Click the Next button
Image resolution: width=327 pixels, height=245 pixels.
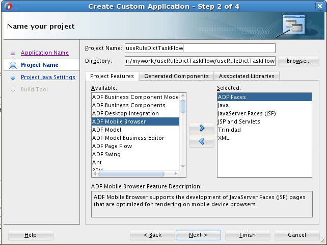tap(198, 235)
